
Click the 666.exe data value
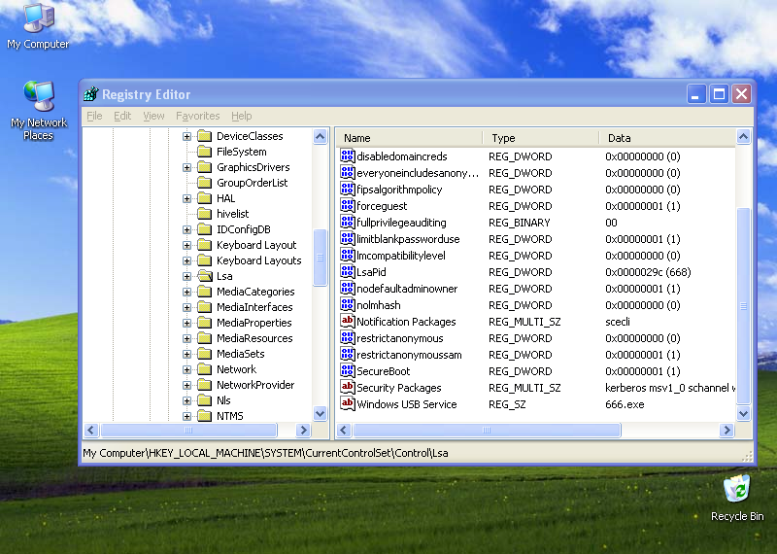pos(625,404)
